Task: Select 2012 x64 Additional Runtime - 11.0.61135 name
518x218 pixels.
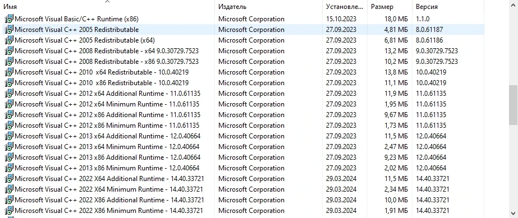Action: 108,94
